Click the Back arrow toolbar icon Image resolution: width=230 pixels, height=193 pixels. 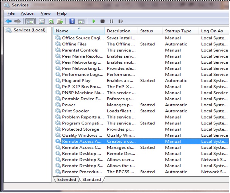coord(9,21)
